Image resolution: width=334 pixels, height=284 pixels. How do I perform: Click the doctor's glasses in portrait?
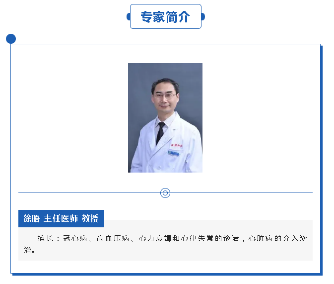point(165,95)
